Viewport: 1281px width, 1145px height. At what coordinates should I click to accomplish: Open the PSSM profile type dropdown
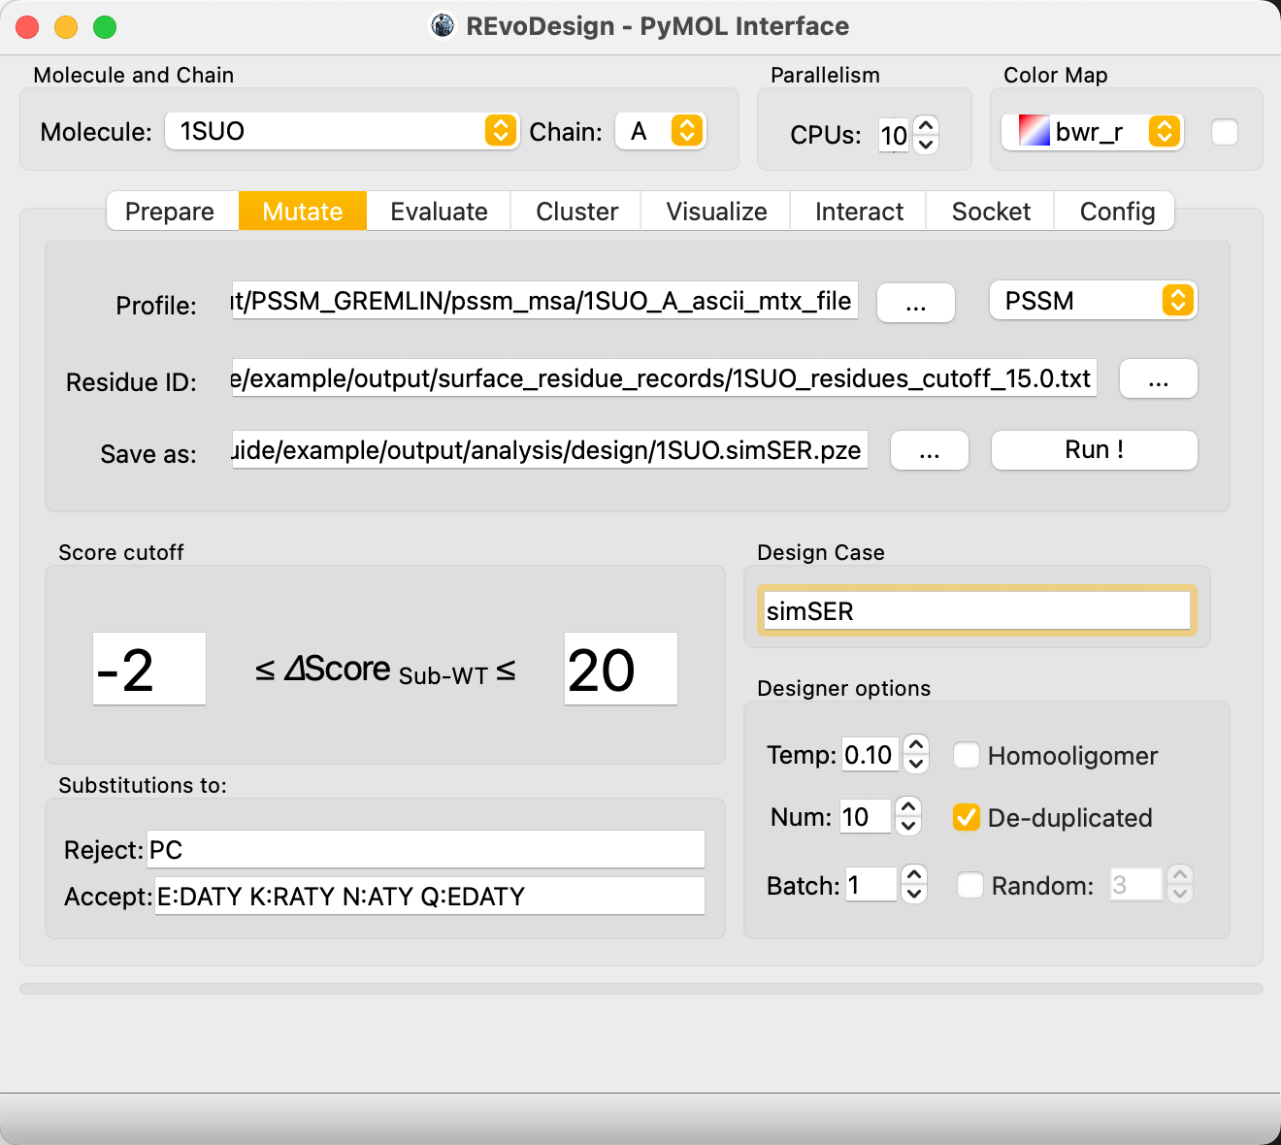tap(1093, 301)
